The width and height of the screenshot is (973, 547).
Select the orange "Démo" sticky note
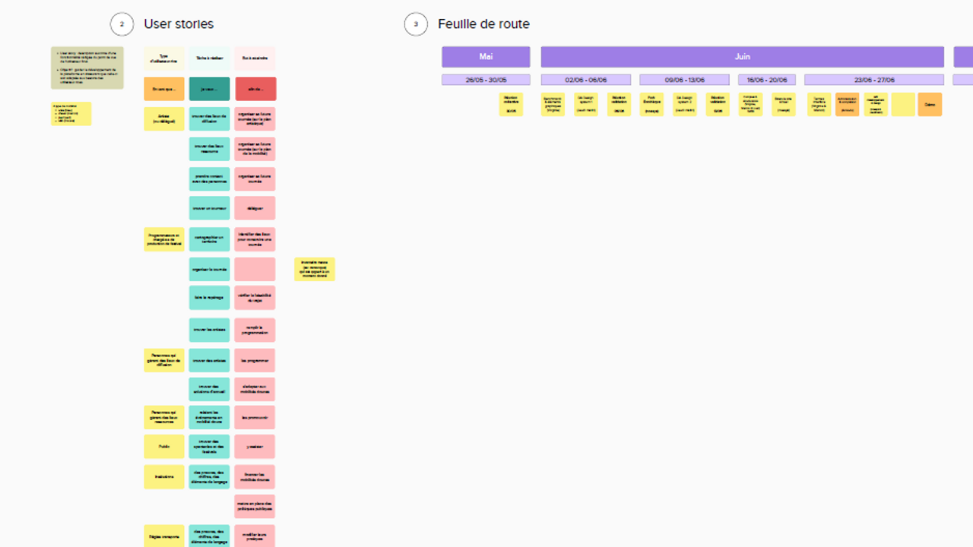(x=929, y=105)
